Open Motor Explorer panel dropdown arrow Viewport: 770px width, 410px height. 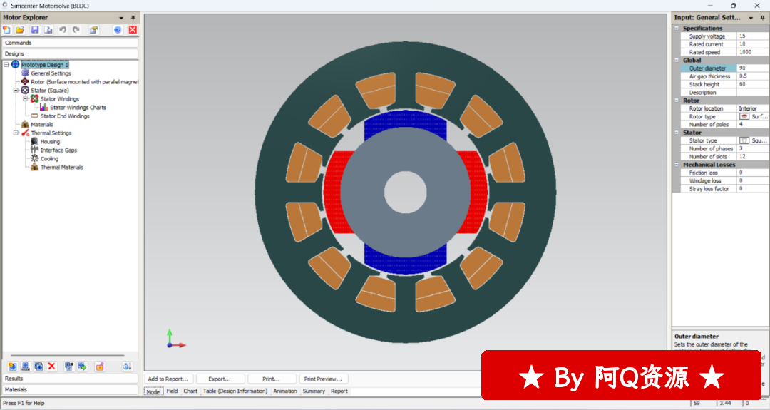121,18
